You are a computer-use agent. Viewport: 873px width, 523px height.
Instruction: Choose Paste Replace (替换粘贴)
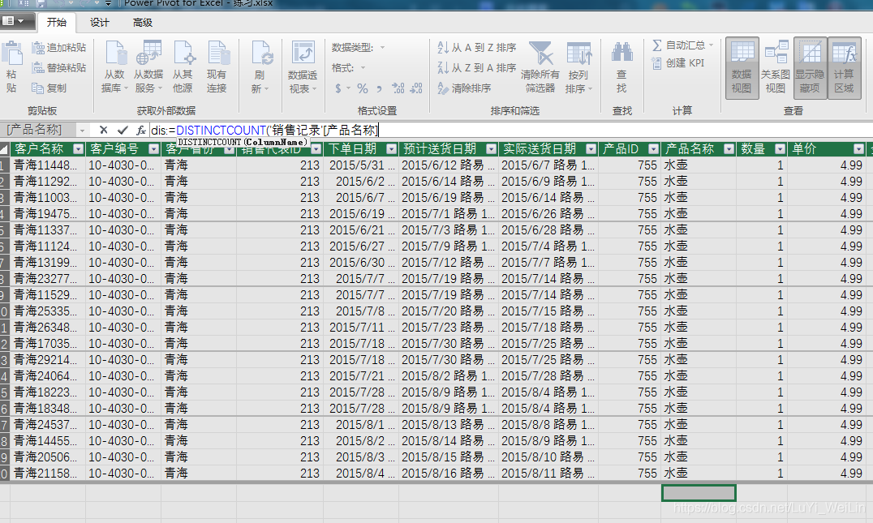click(x=59, y=68)
